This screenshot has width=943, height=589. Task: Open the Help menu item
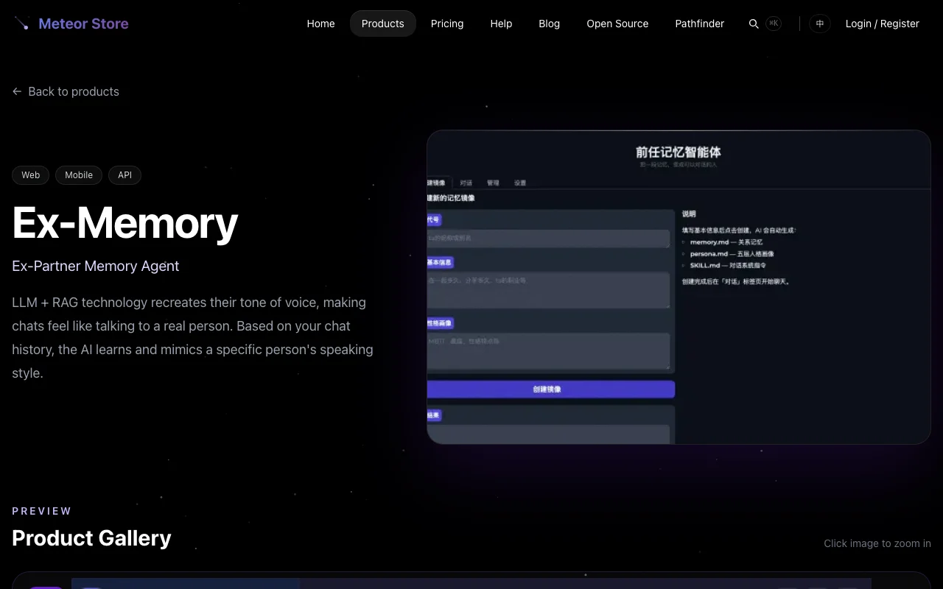[501, 24]
